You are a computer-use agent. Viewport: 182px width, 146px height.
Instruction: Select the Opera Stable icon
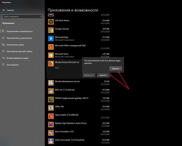51,116
